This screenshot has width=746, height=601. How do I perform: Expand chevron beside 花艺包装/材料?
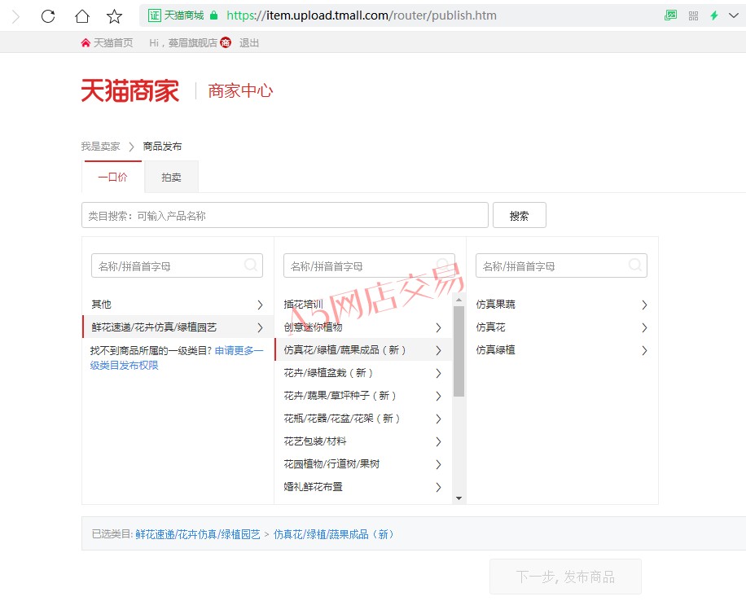coord(438,441)
